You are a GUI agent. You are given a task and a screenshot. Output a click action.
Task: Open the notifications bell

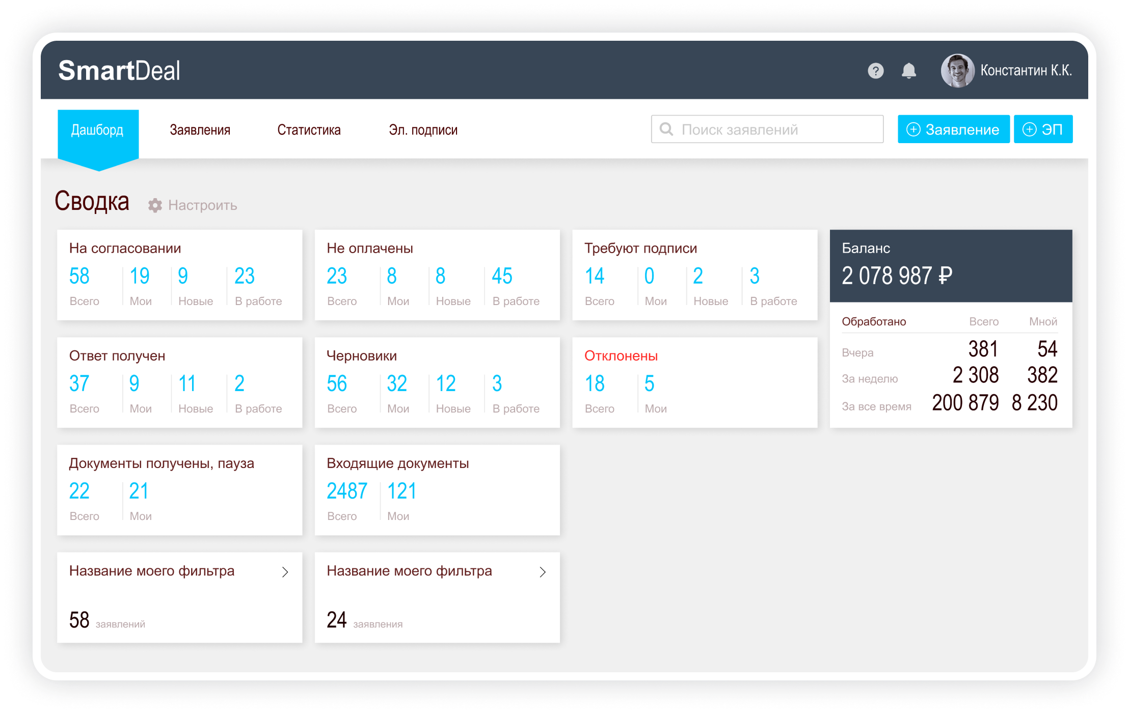tap(908, 71)
